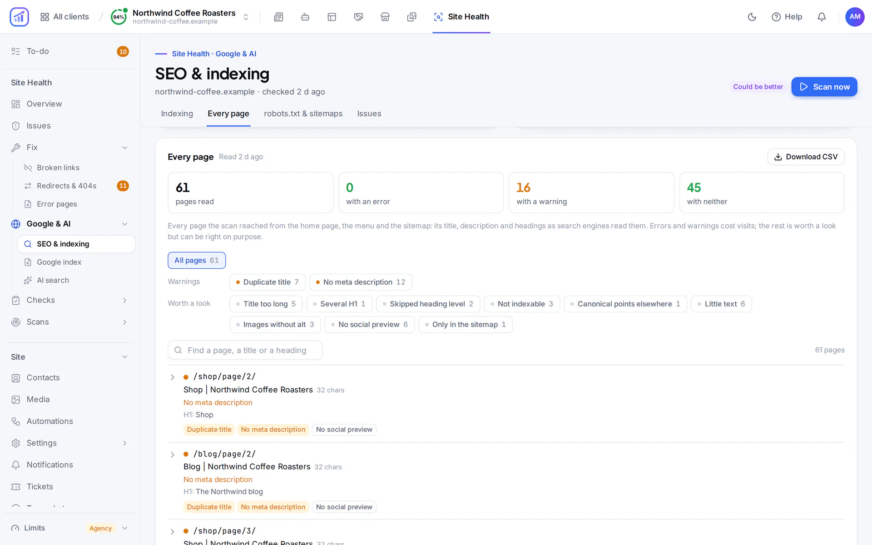Switch to the Issues tab

[369, 114]
